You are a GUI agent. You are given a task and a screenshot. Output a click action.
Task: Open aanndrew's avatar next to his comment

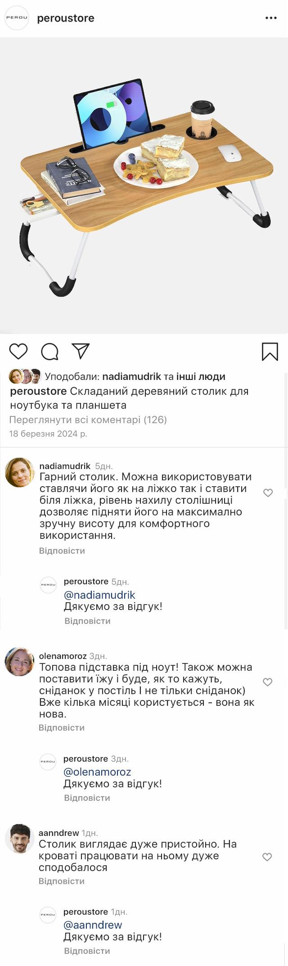(x=19, y=838)
